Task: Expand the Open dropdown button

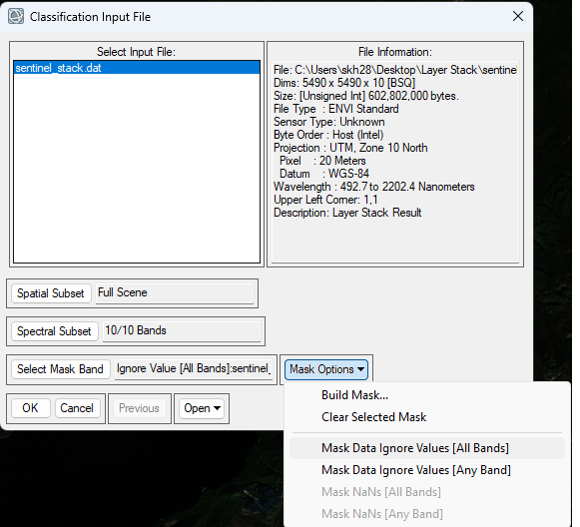Action: click(202, 408)
